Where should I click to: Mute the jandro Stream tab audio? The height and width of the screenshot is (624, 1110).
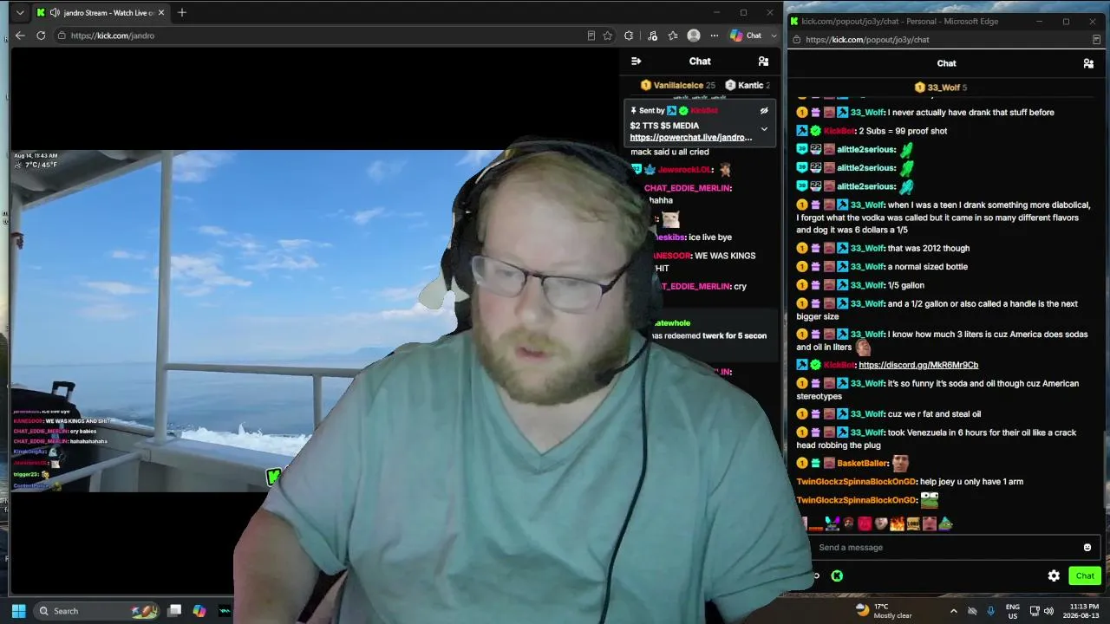click(55, 13)
